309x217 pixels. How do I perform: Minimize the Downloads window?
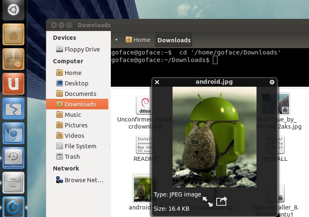[61, 25]
